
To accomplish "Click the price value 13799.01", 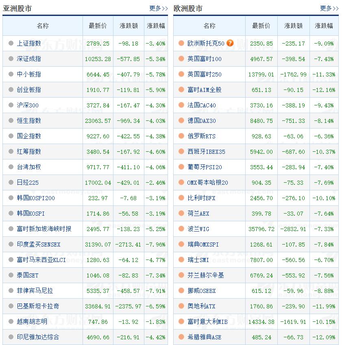I will [x=261, y=74].
